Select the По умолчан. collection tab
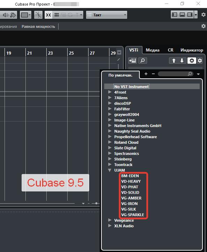The image size is (207, 252). pyautogui.click(x=120, y=75)
